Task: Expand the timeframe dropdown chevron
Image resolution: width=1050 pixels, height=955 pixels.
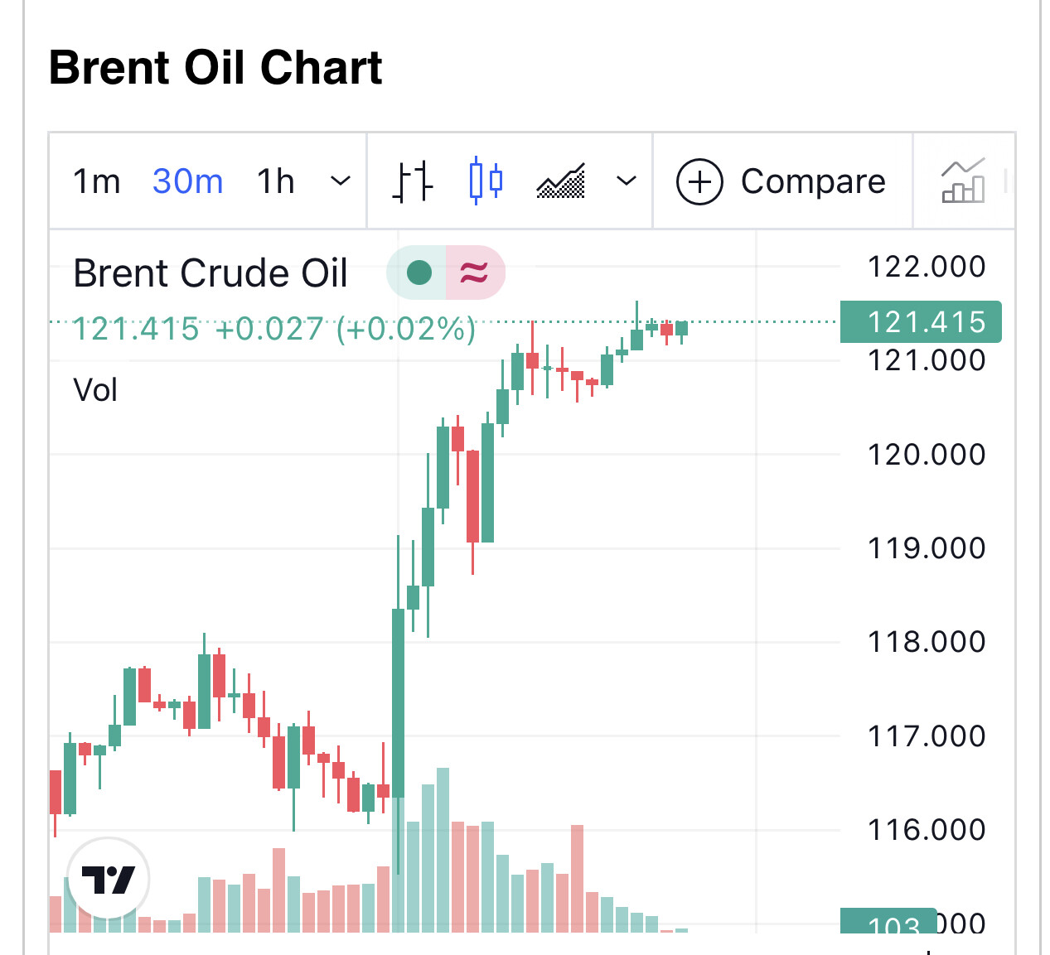Action: click(341, 181)
